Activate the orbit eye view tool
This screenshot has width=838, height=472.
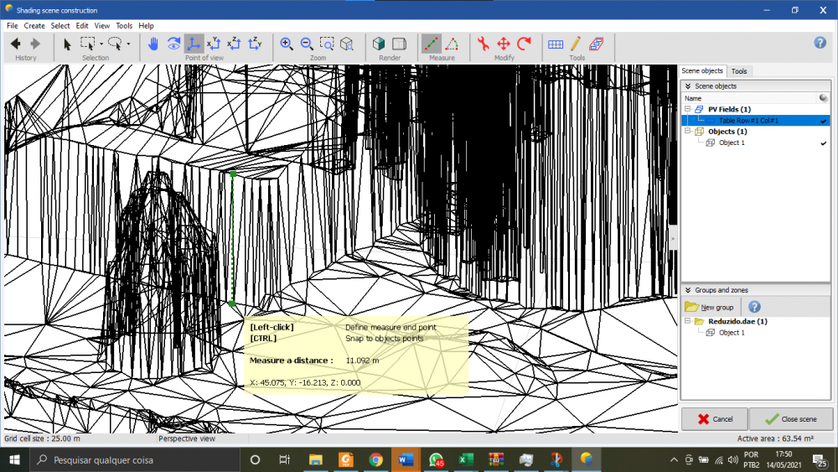pyautogui.click(x=173, y=44)
